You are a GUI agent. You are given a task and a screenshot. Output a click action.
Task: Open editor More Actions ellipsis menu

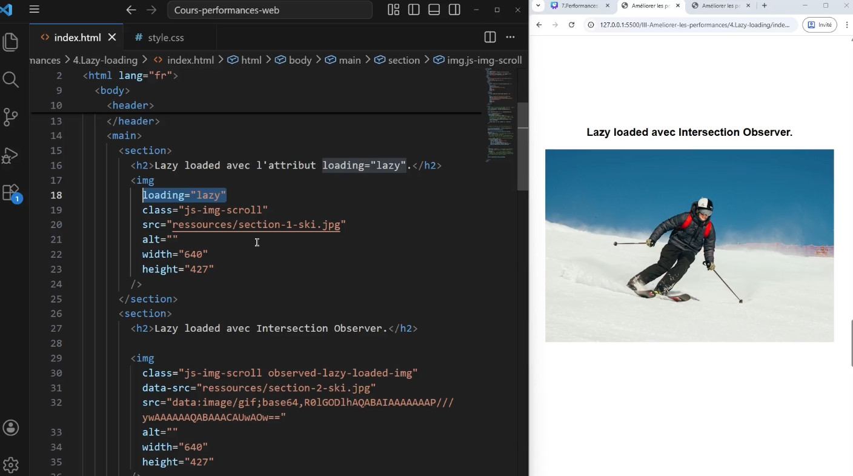pyautogui.click(x=510, y=38)
